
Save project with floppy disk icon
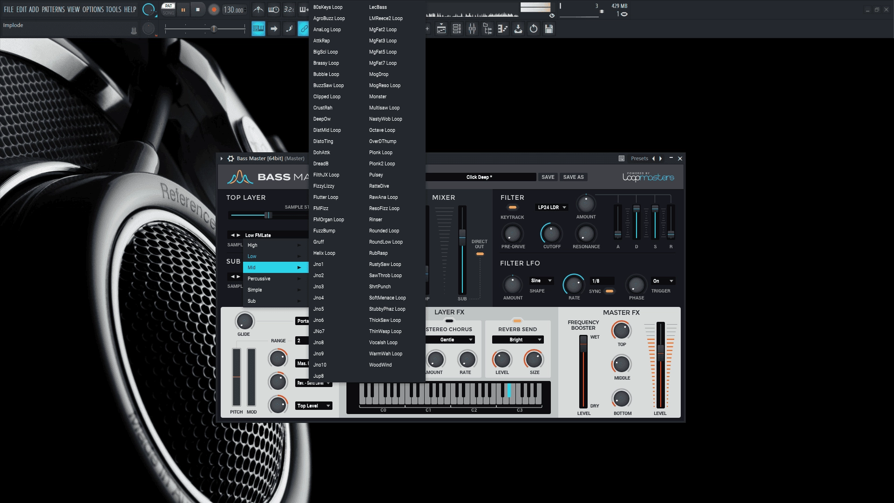(549, 29)
